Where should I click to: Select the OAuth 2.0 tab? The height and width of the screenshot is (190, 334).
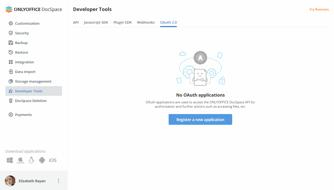tap(168, 22)
